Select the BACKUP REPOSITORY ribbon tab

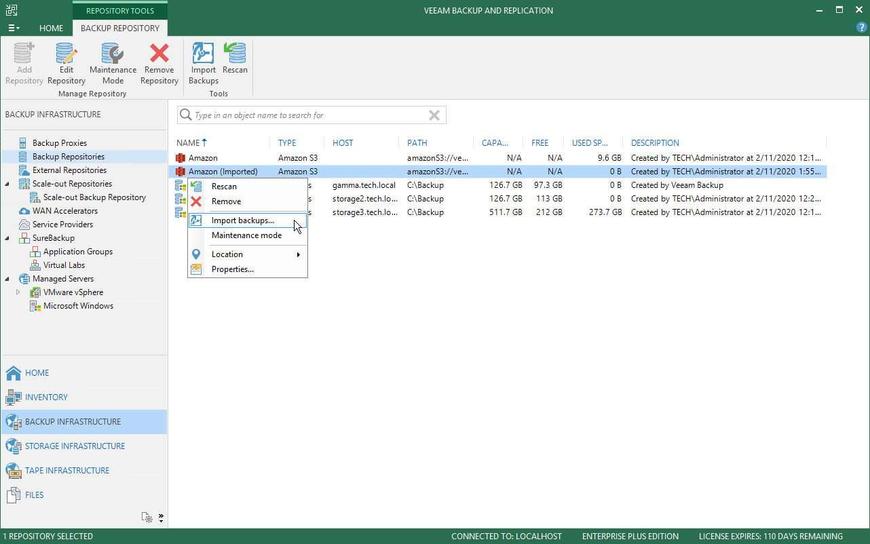click(x=120, y=28)
